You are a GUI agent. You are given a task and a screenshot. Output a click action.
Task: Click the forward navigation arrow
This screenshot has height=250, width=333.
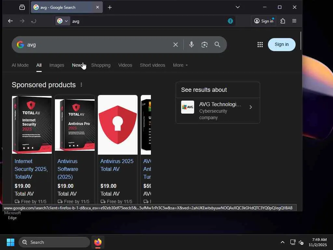(22, 21)
